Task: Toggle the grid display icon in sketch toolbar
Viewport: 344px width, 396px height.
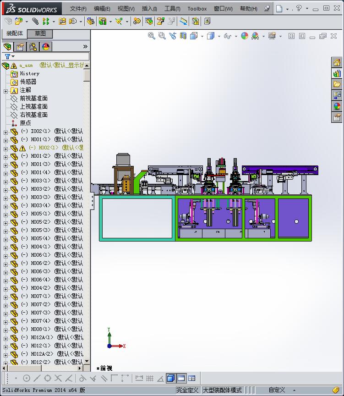Action: [x=150, y=378]
